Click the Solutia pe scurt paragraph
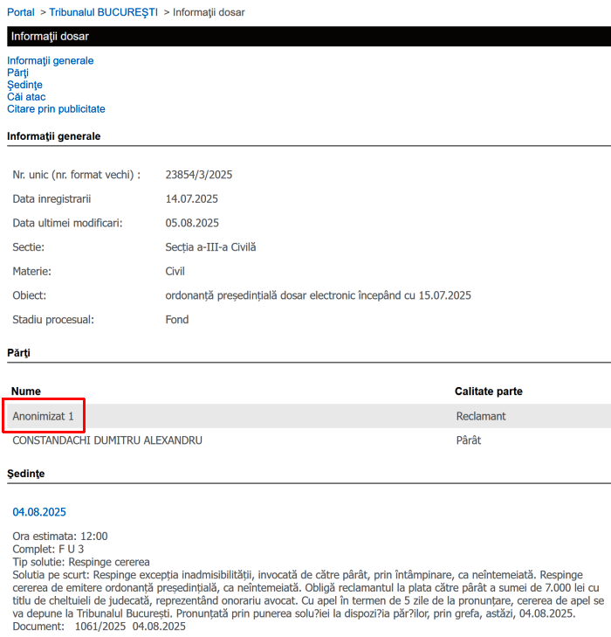Screen dimensions: 611x637 pos(308,594)
